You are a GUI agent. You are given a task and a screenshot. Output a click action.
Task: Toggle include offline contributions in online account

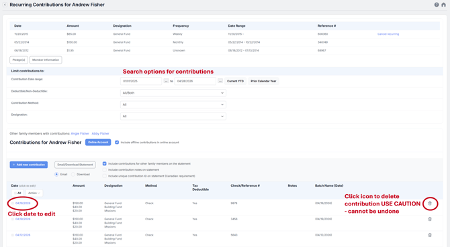pyautogui.click(x=117, y=143)
